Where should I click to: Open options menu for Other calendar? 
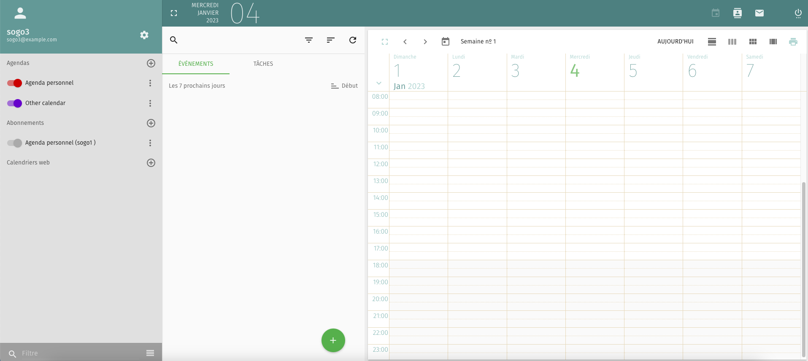tap(150, 103)
